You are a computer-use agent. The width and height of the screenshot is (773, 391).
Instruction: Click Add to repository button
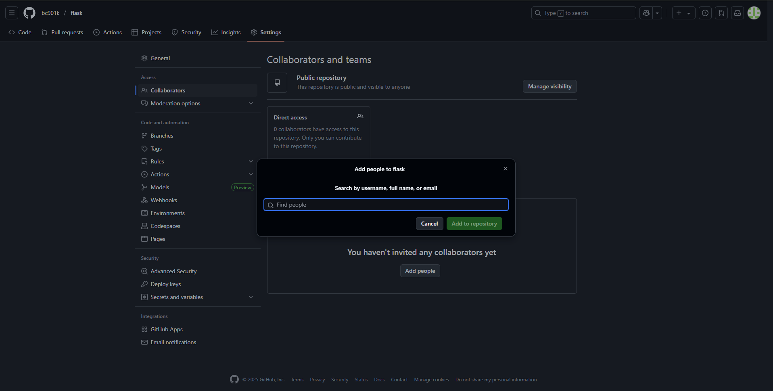(x=474, y=224)
